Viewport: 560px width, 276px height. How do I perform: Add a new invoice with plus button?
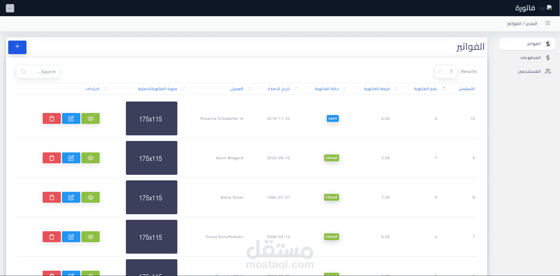[x=17, y=47]
